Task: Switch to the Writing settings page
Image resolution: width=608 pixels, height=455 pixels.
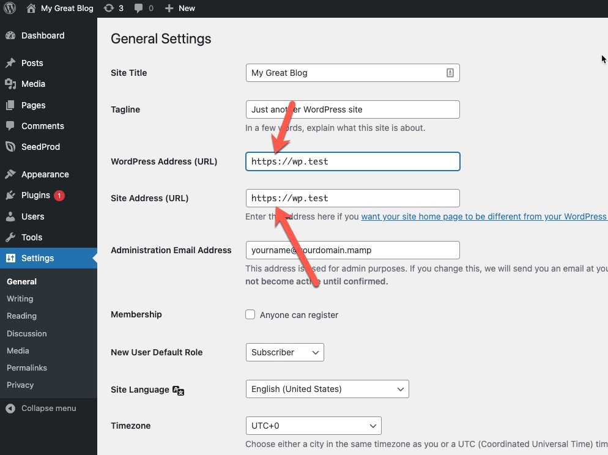Action: (20, 298)
